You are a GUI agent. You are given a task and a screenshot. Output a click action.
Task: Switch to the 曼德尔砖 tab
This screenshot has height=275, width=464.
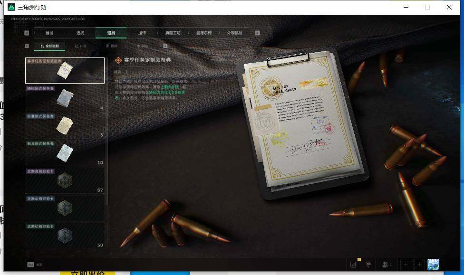(x=204, y=33)
